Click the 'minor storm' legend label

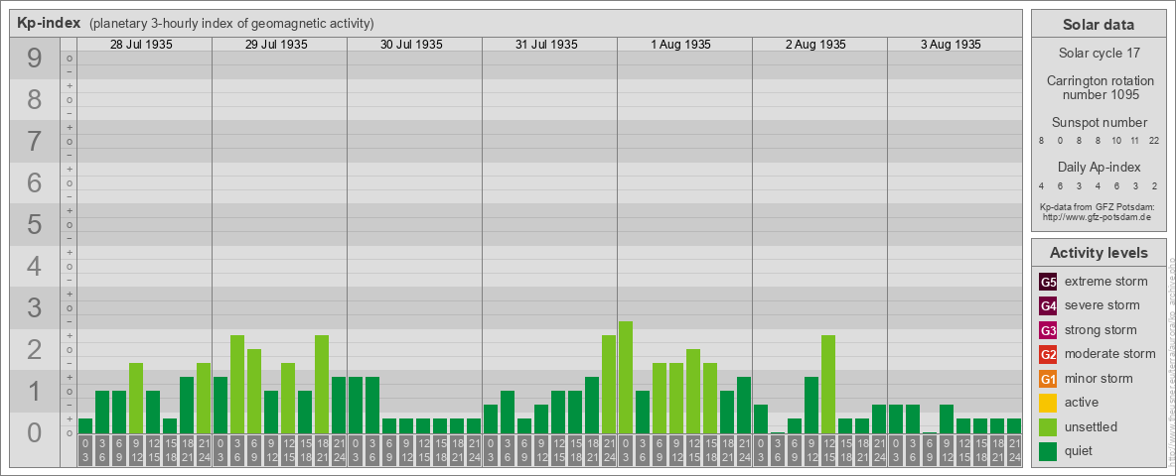pyautogui.click(x=1099, y=378)
